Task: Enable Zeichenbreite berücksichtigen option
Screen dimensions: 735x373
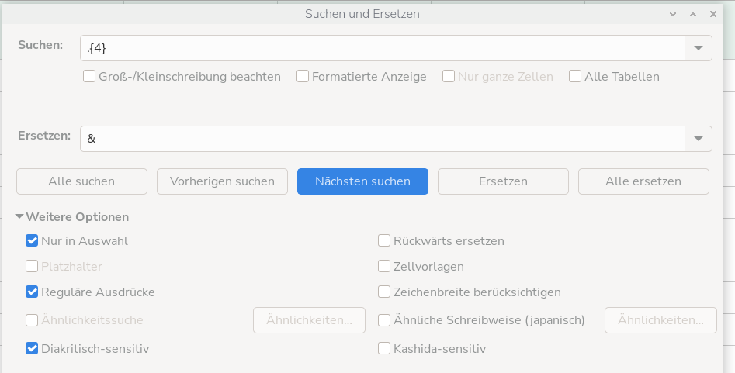Action: pyautogui.click(x=384, y=292)
